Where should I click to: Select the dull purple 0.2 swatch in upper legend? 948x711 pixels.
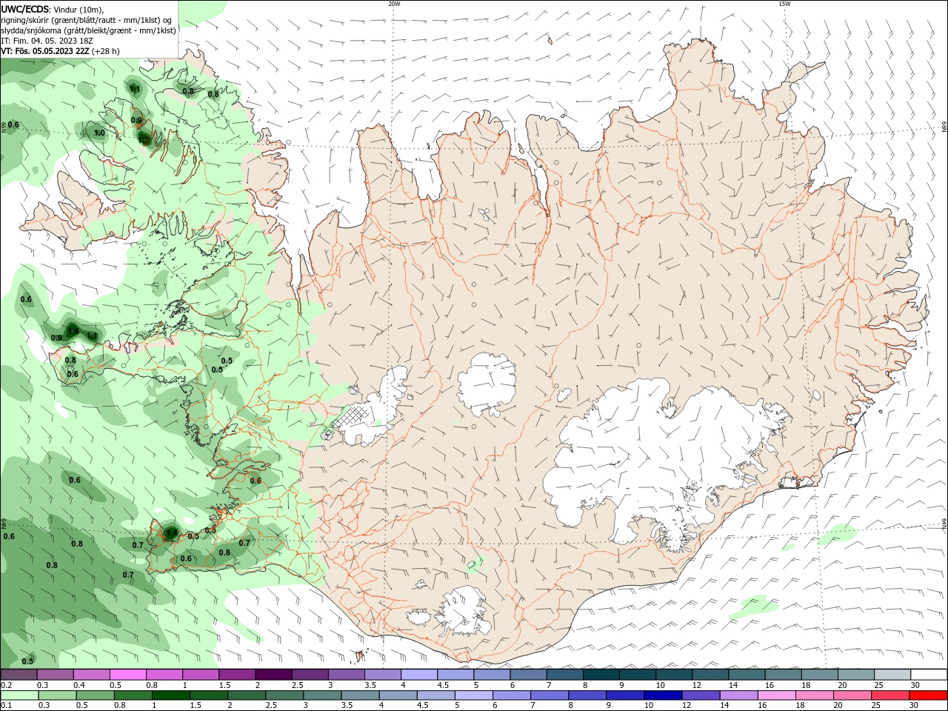(19, 675)
